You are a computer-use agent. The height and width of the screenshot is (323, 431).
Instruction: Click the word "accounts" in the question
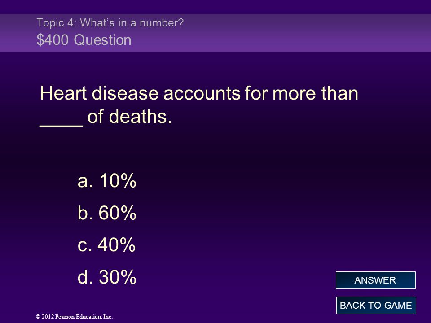coord(202,93)
